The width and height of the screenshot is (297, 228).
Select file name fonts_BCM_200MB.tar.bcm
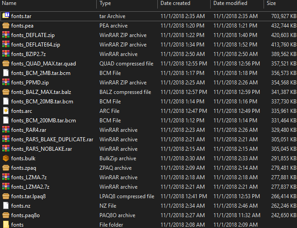point(43,121)
